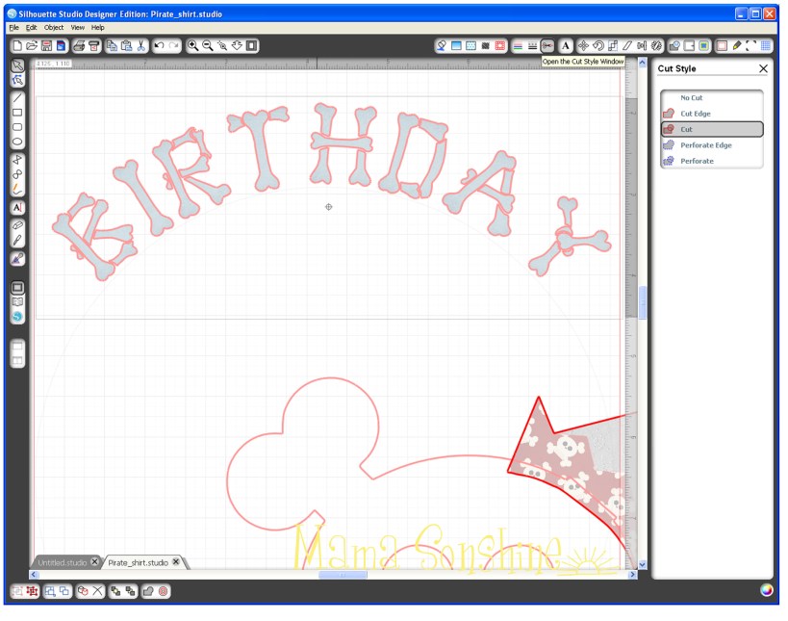Select the Ellipse drawing tool

tap(17, 142)
